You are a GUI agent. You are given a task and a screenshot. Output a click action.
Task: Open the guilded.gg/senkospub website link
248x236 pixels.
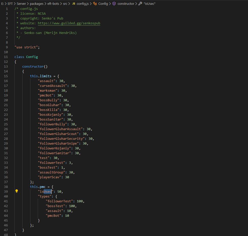point(69,23)
